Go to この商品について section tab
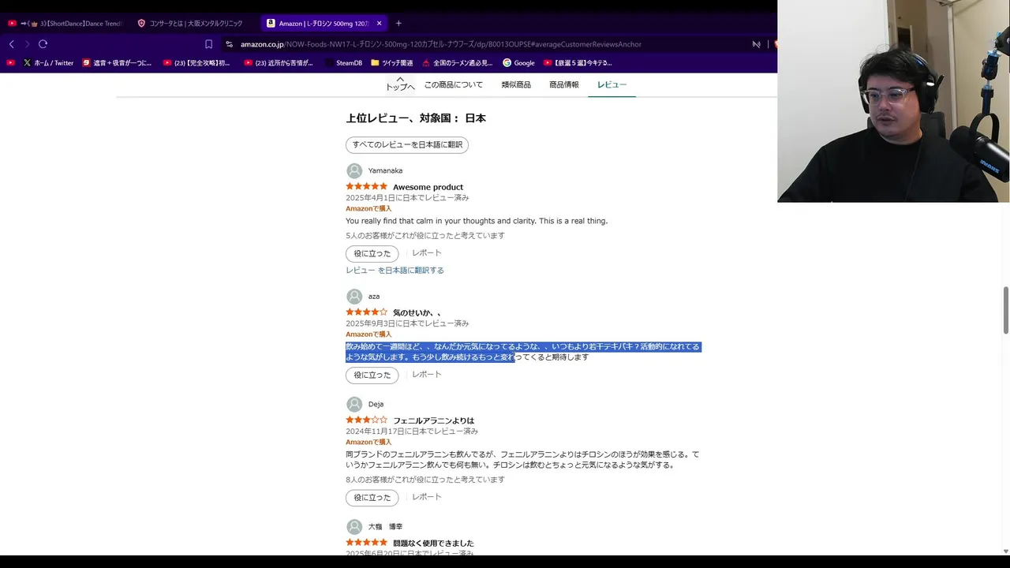The image size is (1010, 568). (454, 84)
